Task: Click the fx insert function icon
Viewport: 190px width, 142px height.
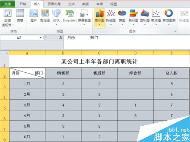Action: pyautogui.click(x=61, y=37)
